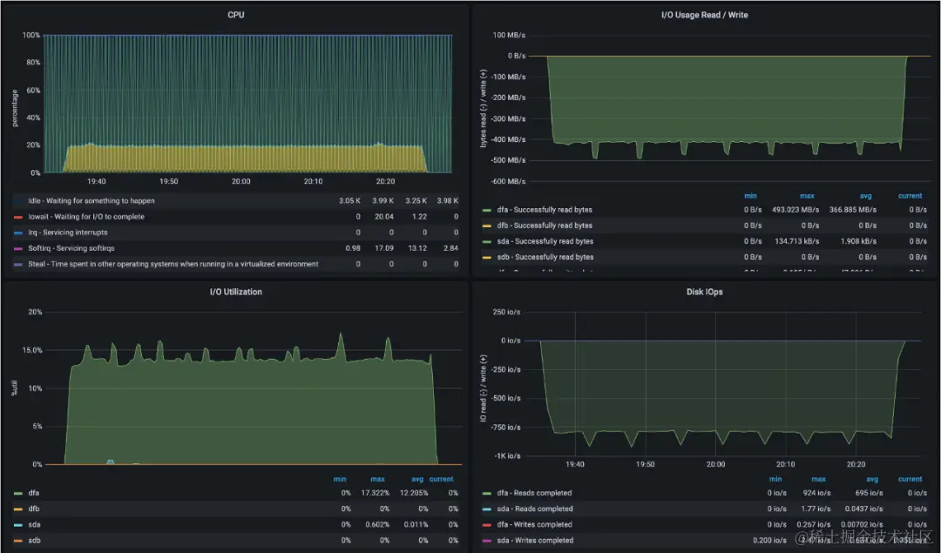Viewport: 941px width, 553px height.
Task: Toggle 'dfa - Reads completed' series
Action: coord(534,493)
